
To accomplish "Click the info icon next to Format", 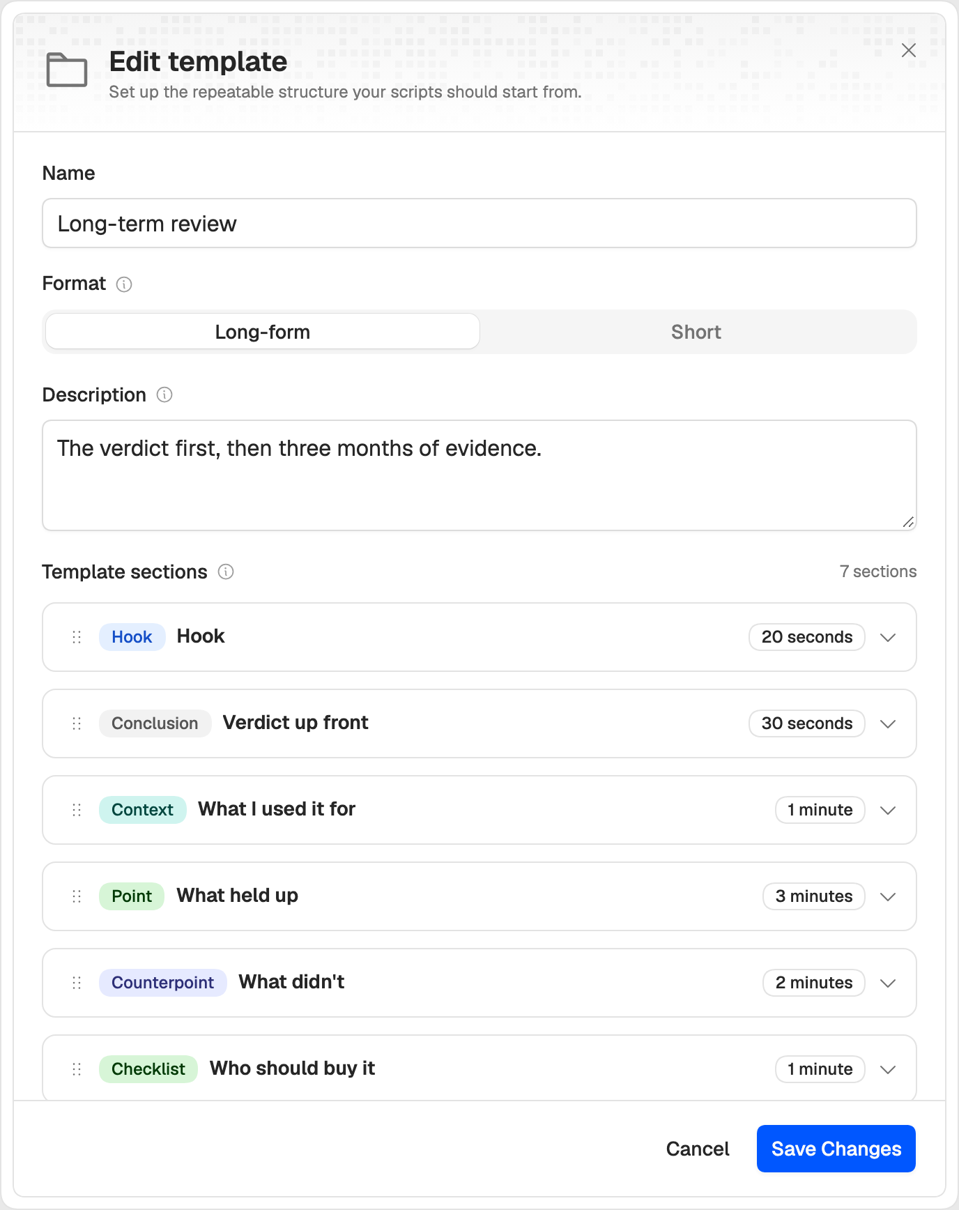I will (x=124, y=284).
